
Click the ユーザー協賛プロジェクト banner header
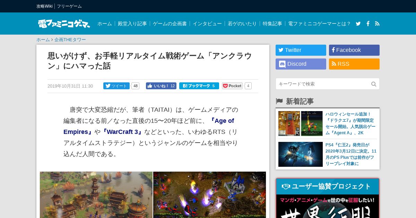328,187
